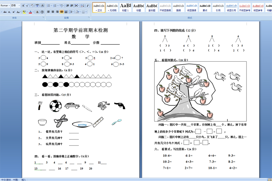Click the Multilevel List icon

(62, 6)
